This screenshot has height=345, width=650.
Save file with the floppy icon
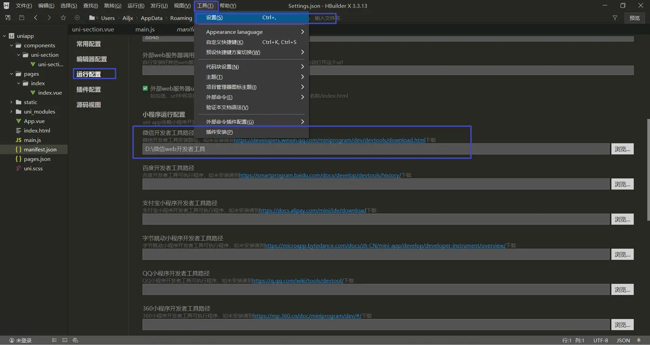pyautogui.click(x=21, y=18)
